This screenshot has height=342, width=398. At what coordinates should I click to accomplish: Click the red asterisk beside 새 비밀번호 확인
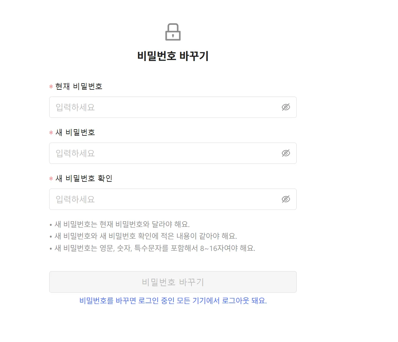(x=51, y=179)
